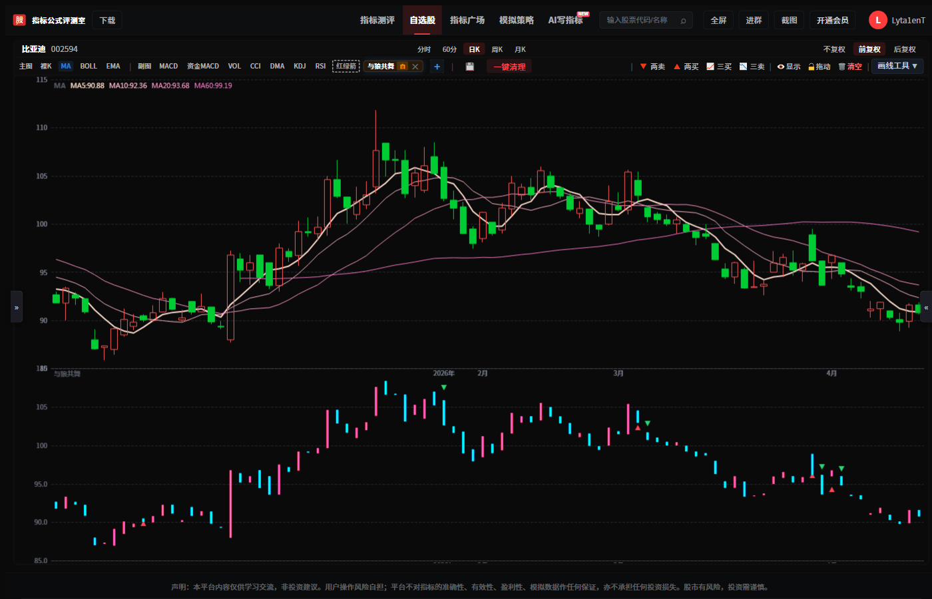Switch to the 分时 timeframe
Screen dimensions: 932x599
point(424,49)
